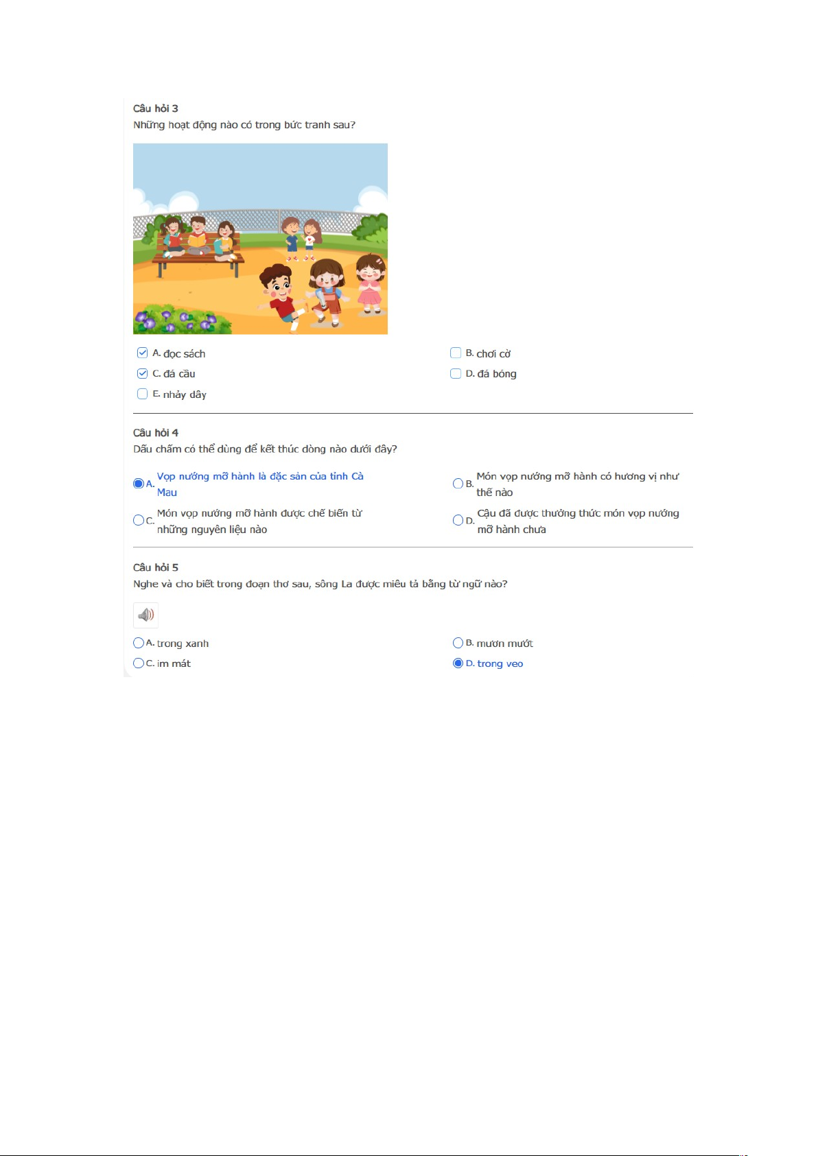
Task: Click the 'đọc sách' answer label text
Action: 184,353
